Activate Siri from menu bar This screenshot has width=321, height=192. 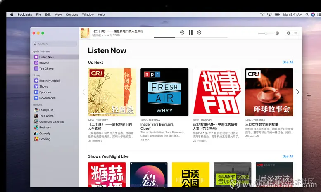click(x=313, y=14)
